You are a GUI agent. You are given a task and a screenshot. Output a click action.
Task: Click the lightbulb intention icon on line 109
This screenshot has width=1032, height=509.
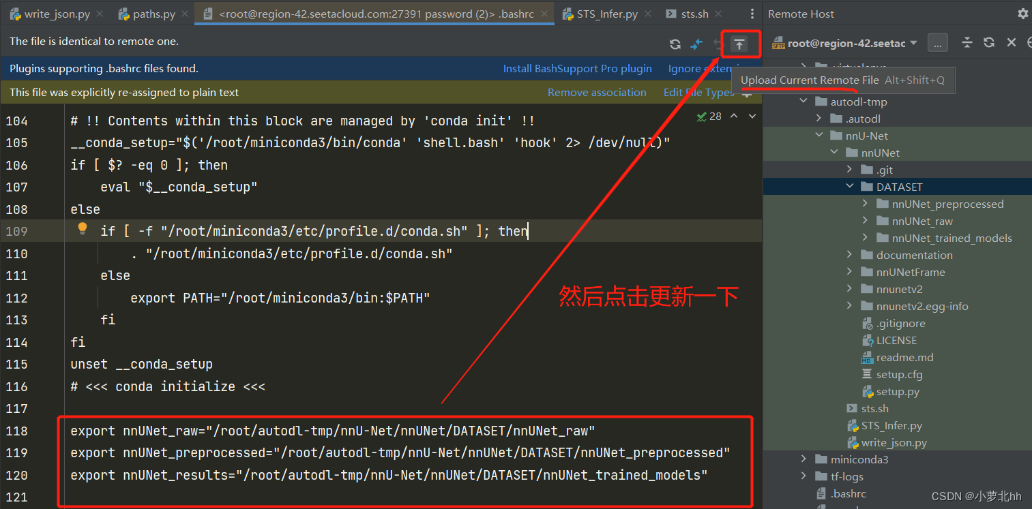(83, 229)
